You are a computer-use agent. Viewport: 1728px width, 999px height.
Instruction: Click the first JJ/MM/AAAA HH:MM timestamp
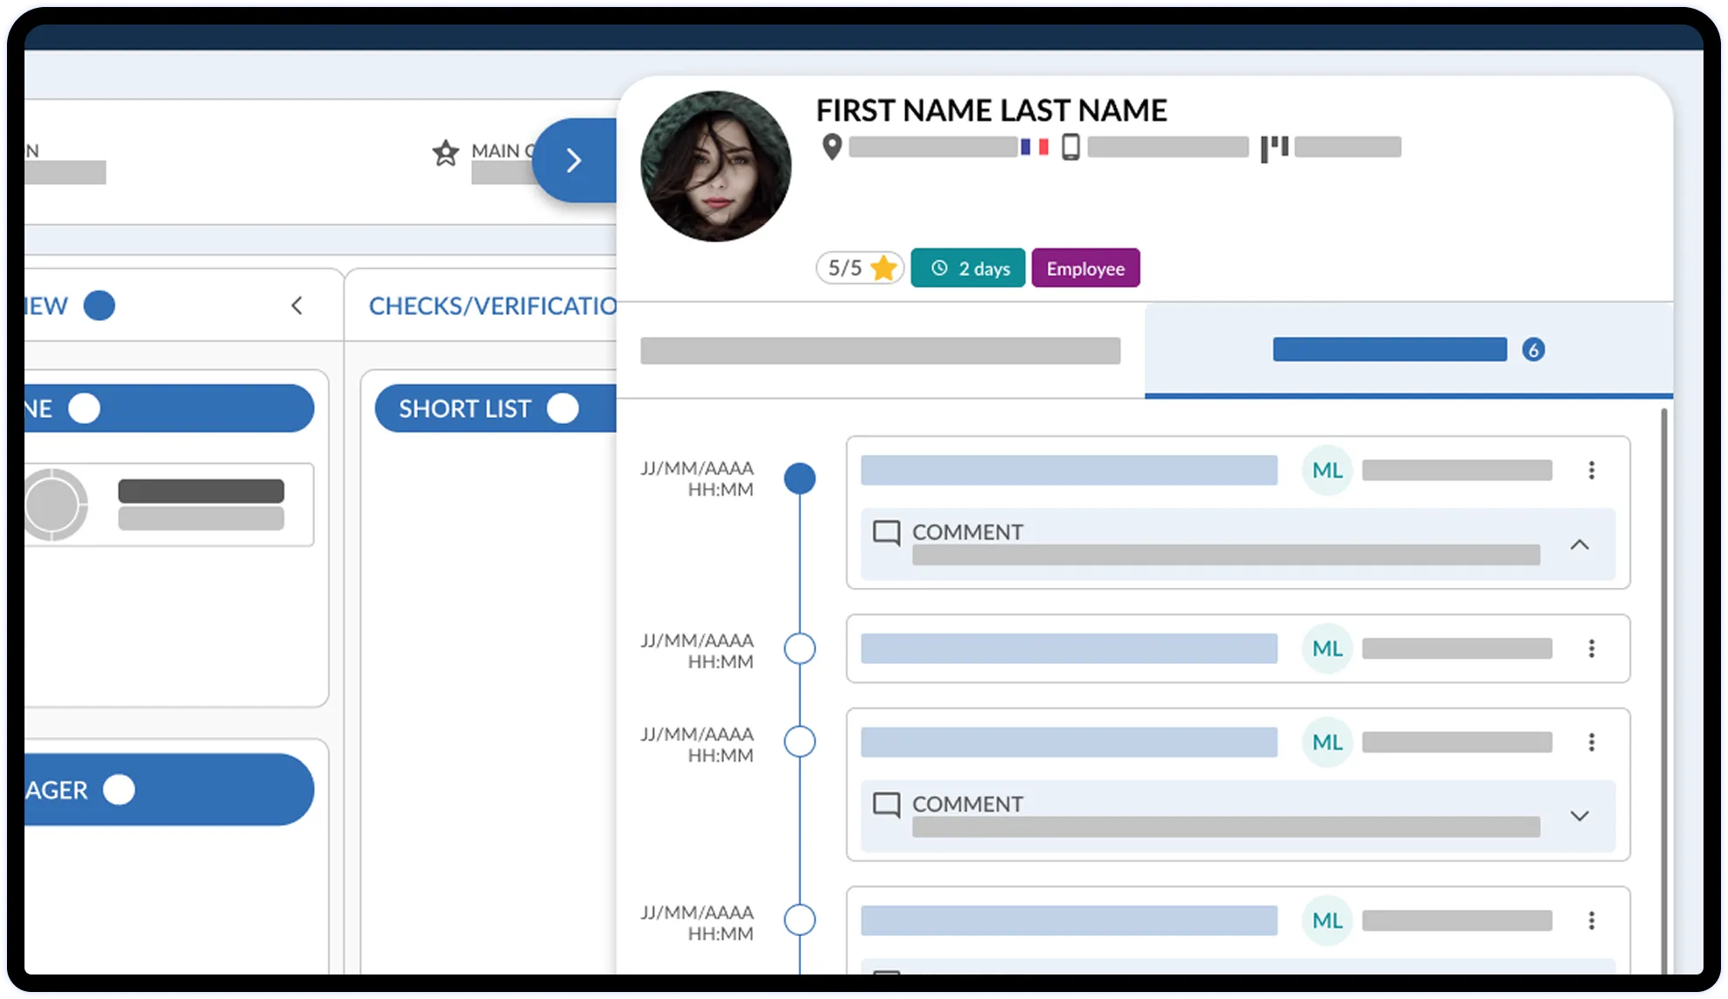(697, 479)
